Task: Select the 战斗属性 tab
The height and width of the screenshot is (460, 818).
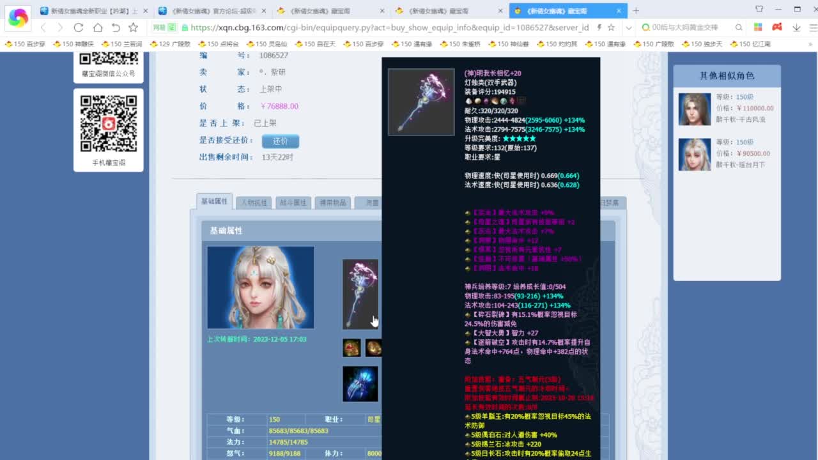Action: point(293,203)
